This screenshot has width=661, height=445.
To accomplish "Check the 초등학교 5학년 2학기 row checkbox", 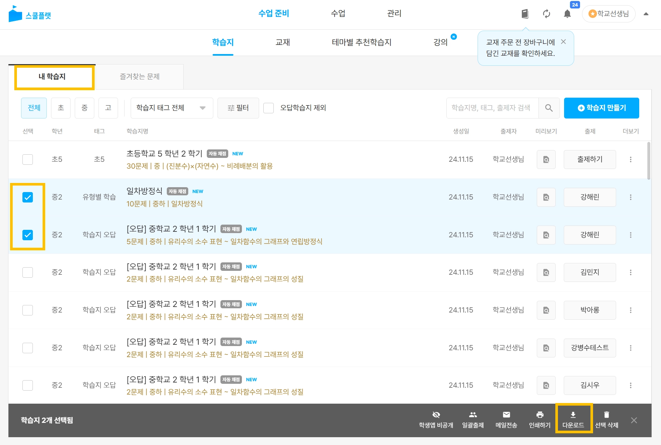I will coord(28,160).
